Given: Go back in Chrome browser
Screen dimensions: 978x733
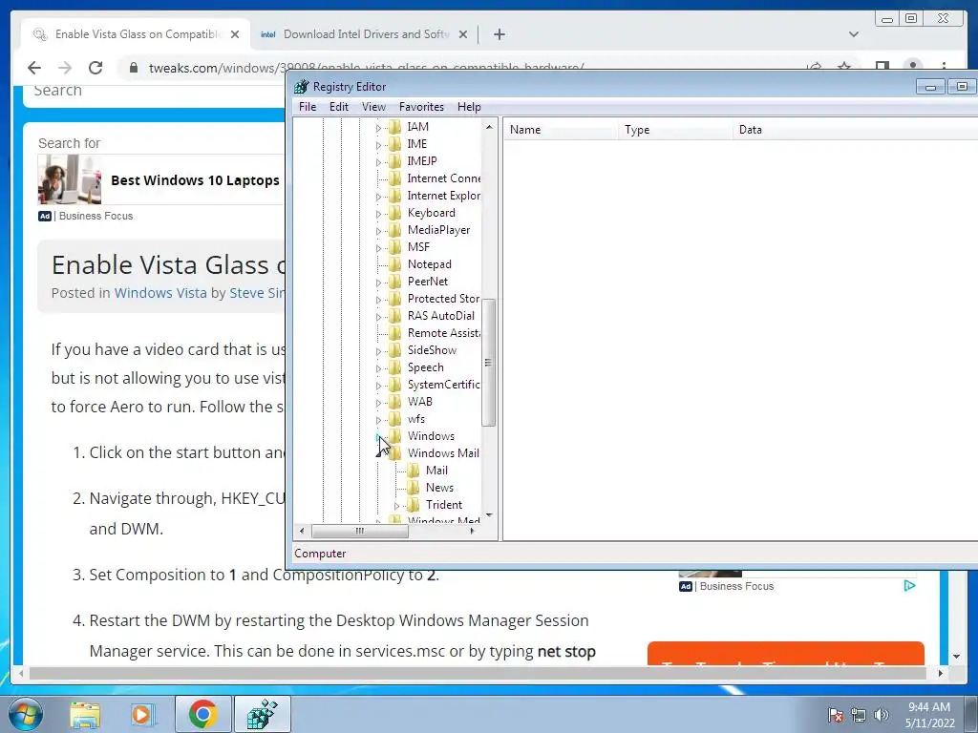Looking at the screenshot, I should point(34,68).
